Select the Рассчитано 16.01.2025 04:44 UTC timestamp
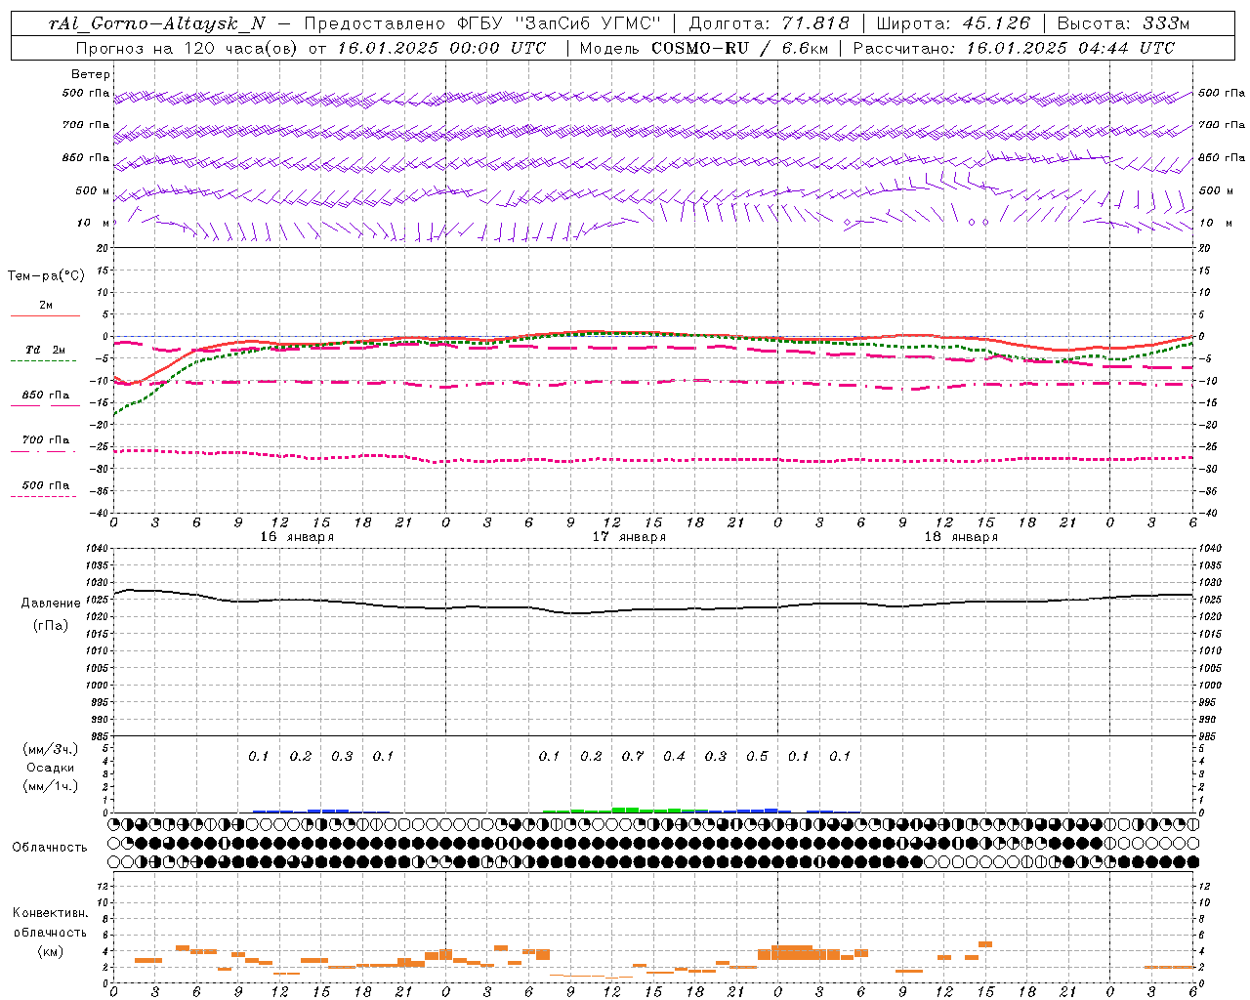 1014,48
